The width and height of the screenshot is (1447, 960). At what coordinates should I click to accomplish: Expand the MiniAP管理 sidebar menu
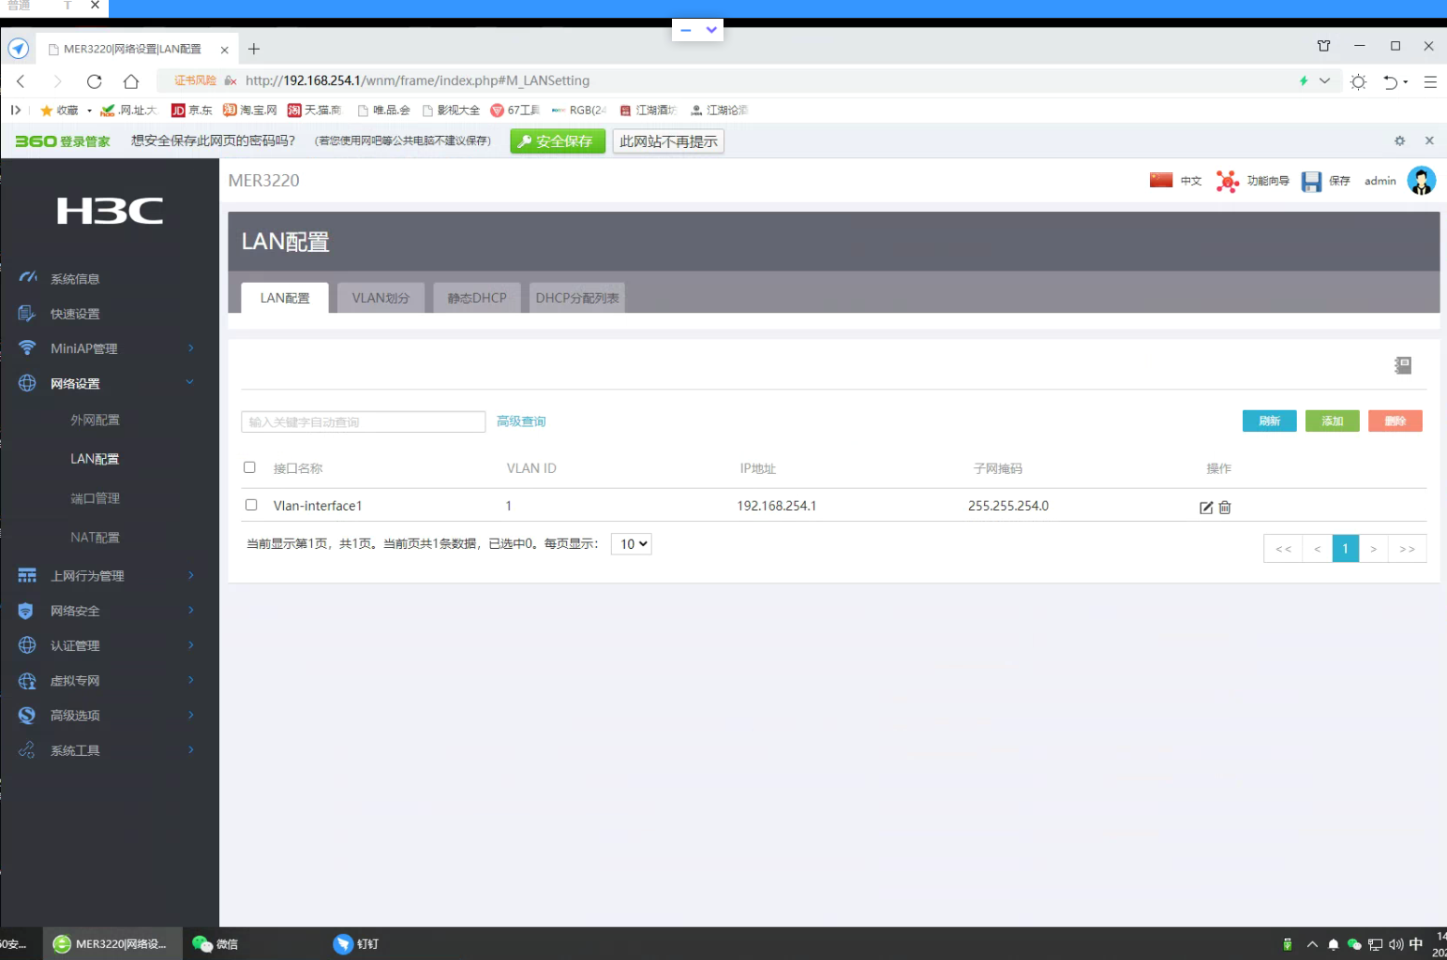(109, 348)
